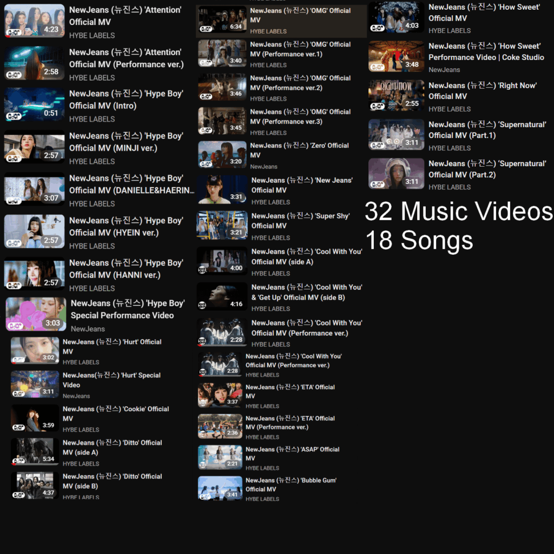Open the 'Cookie' Official MV thumbnail
The height and width of the screenshot is (554, 554).
pos(35,418)
